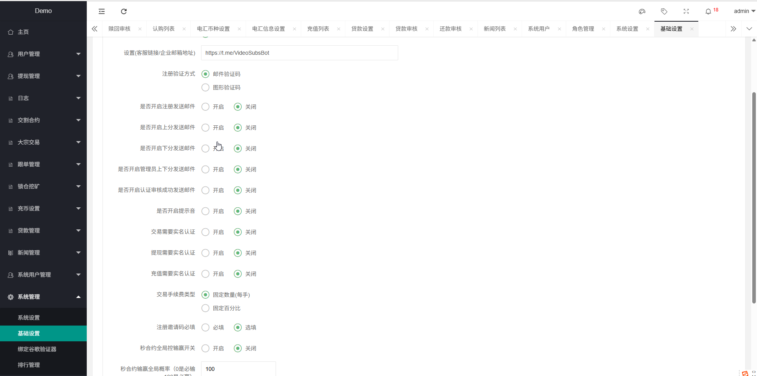This screenshot has width=757, height=376.
Task: Enable 是否开启提示音 by selecting 开启
Action: 205,211
